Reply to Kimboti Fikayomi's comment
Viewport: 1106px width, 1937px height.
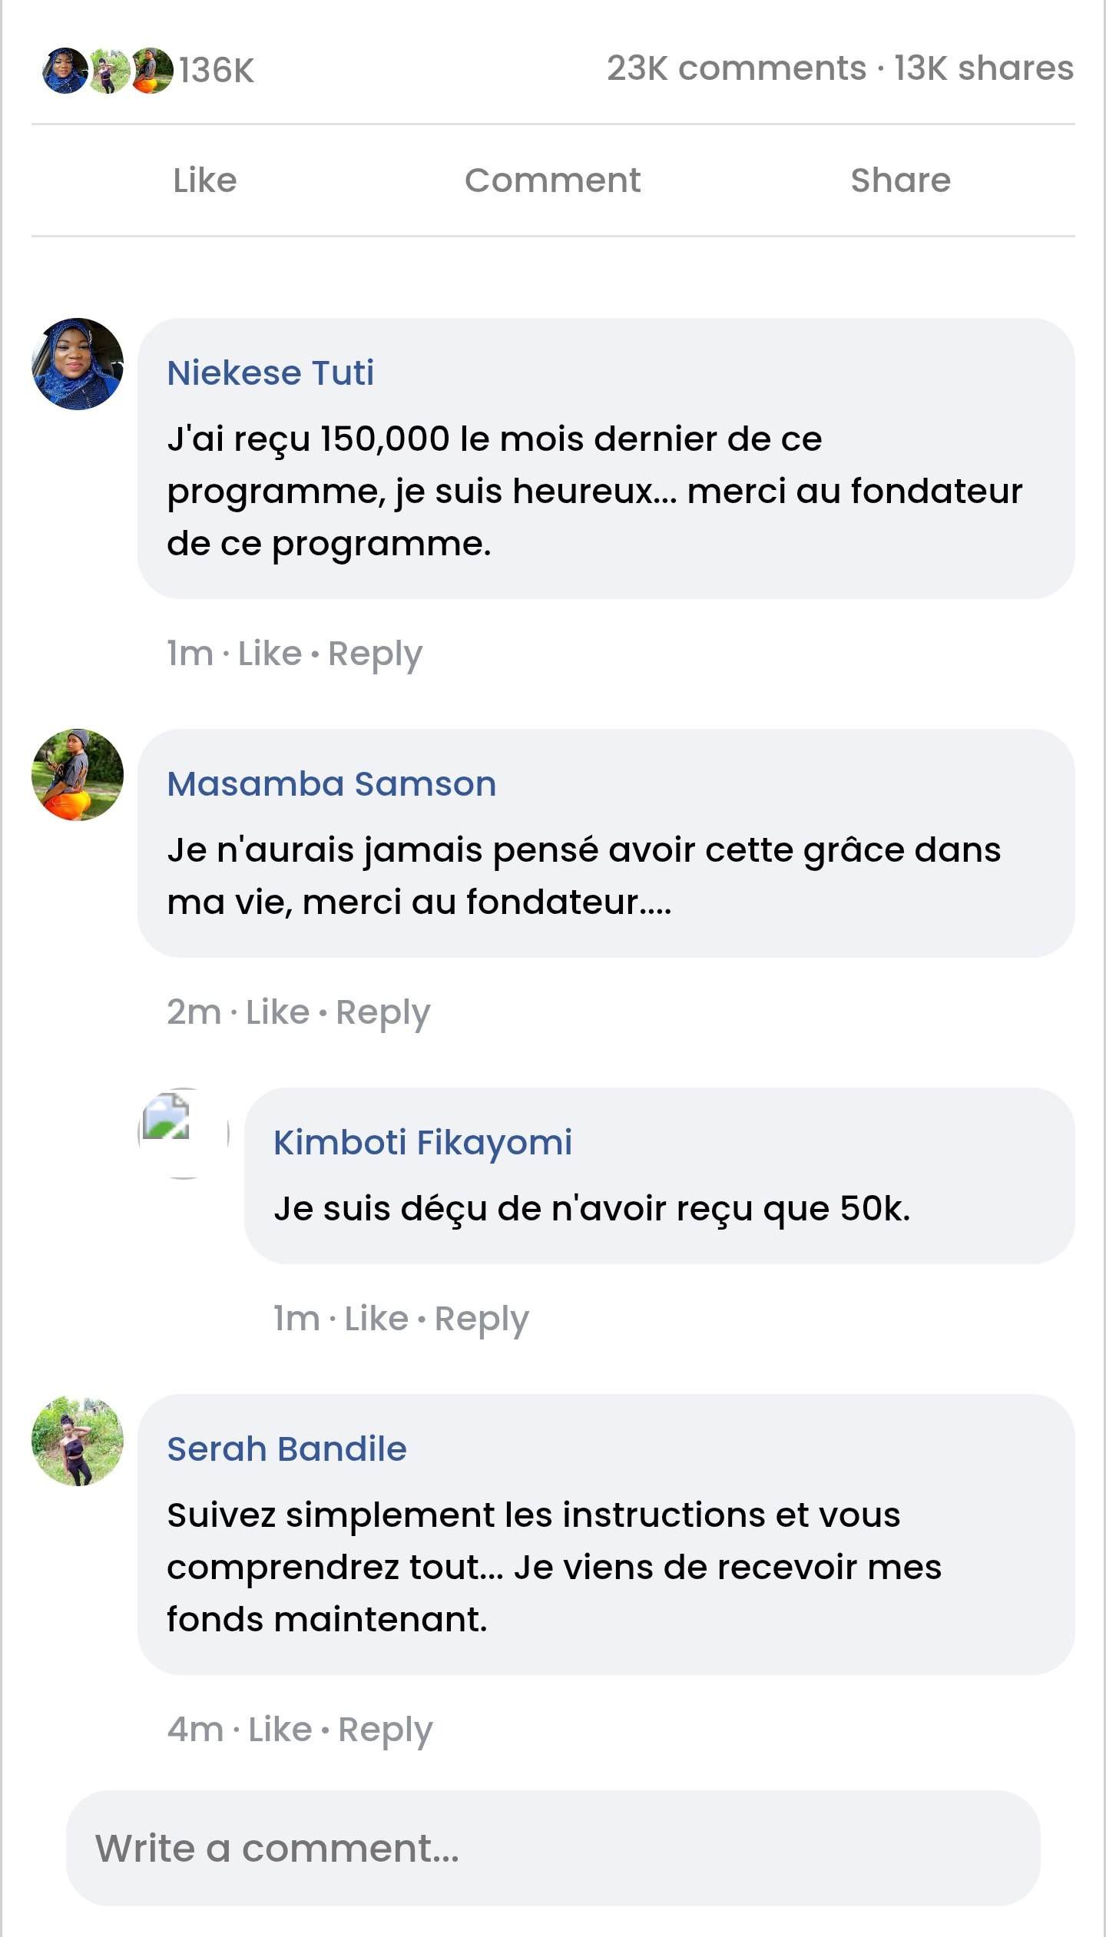click(x=482, y=1319)
